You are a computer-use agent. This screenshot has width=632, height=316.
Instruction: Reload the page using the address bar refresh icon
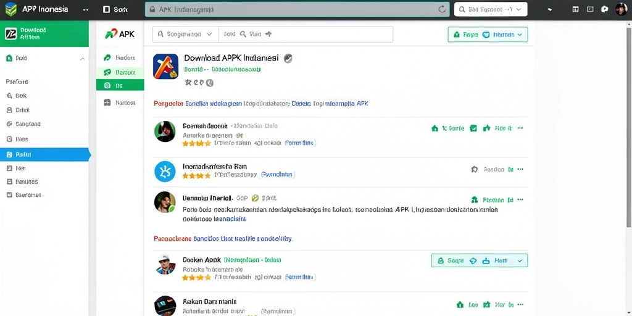tap(442, 9)
